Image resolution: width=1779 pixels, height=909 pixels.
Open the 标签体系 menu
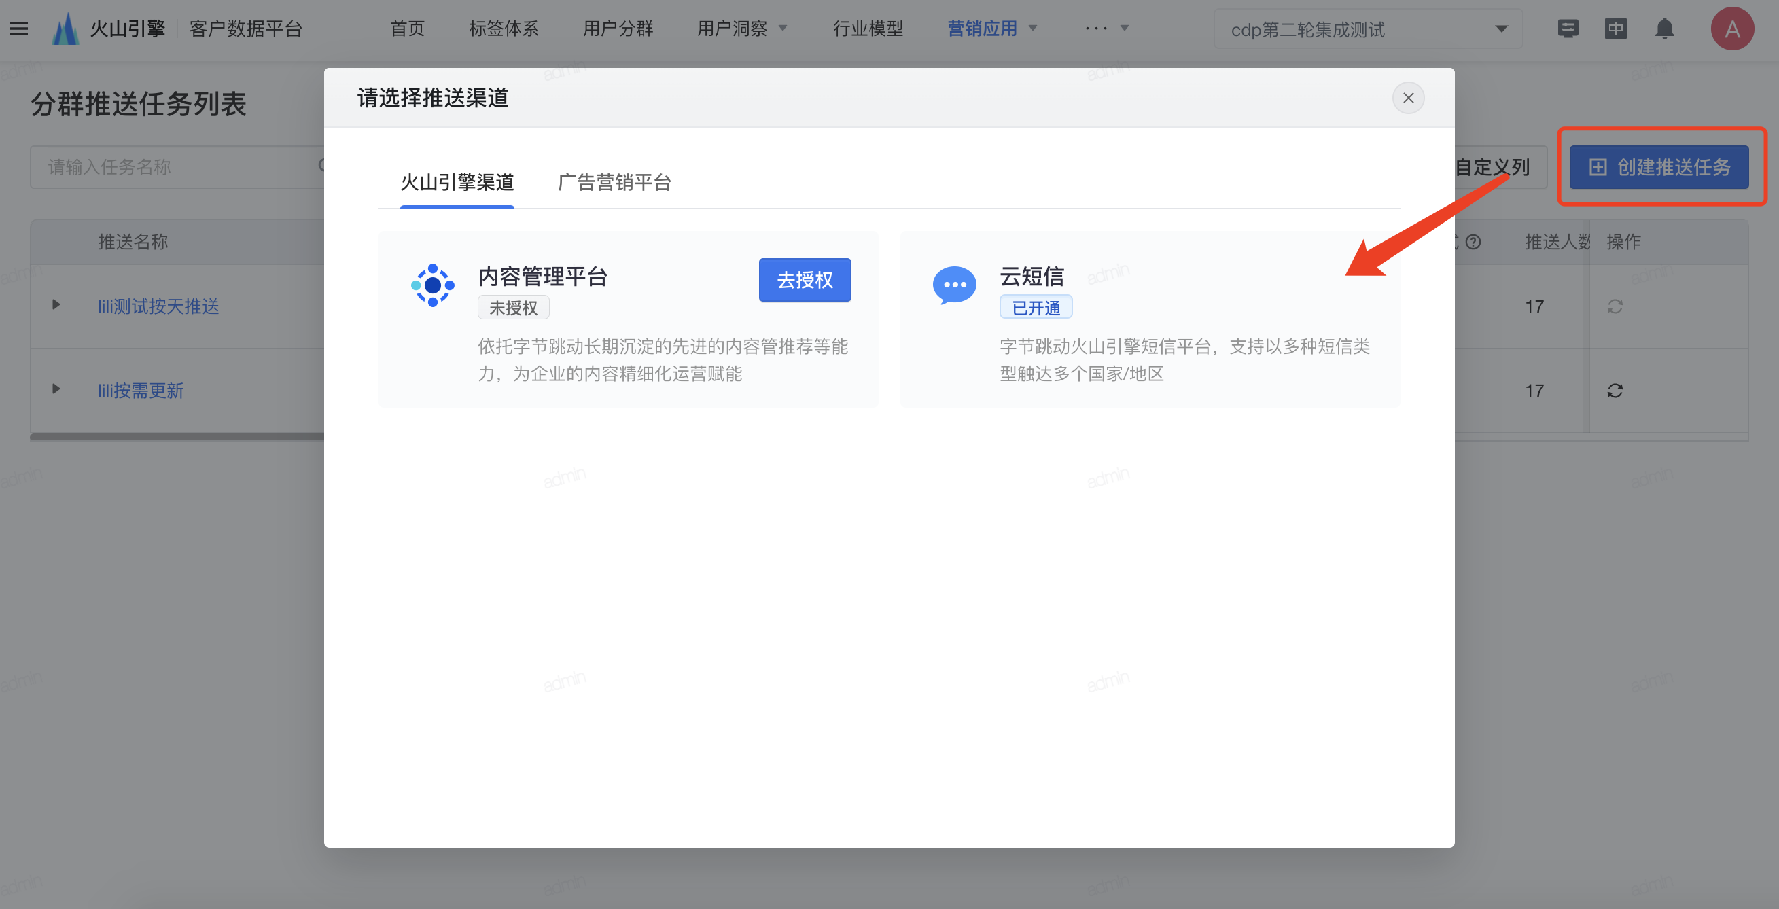tap(504, 29)
